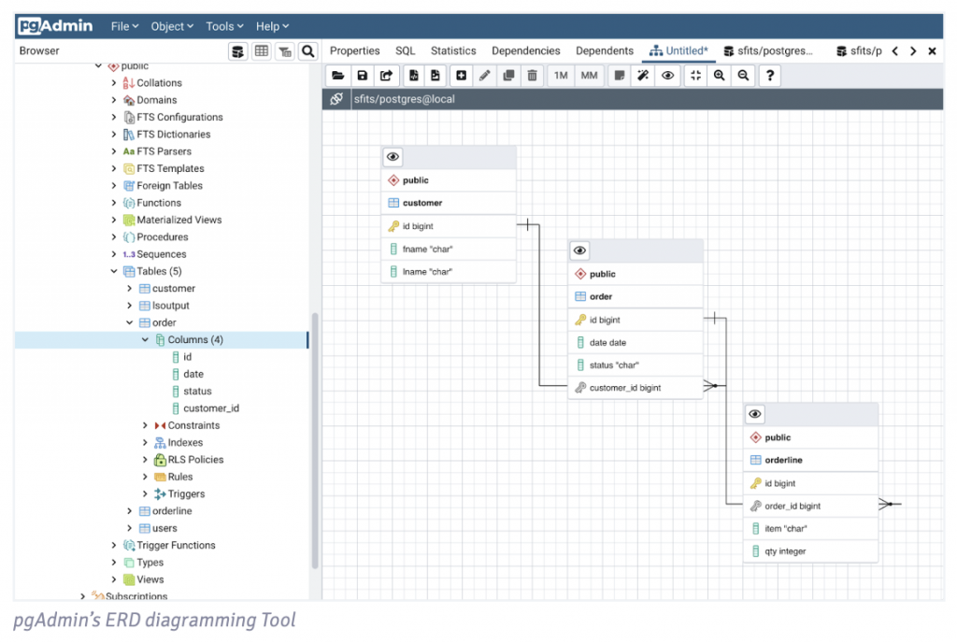Screen dimensions: 957x643
Task: Click the Auto align magic wand icon
Action: tap(643, 76)
